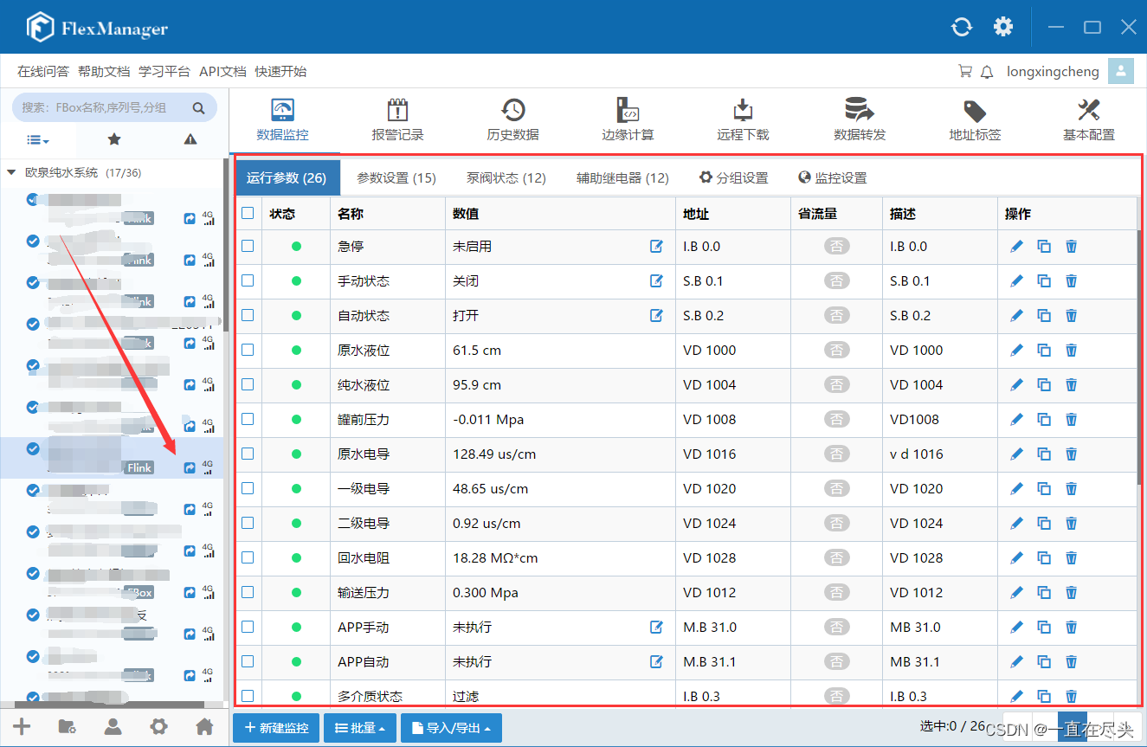Click the table's vertical scrollbar

coord(1141,357)
